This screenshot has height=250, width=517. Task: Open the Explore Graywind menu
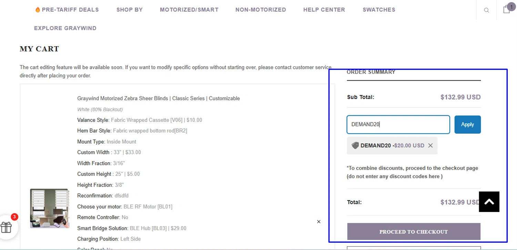[x=65, y=28]
